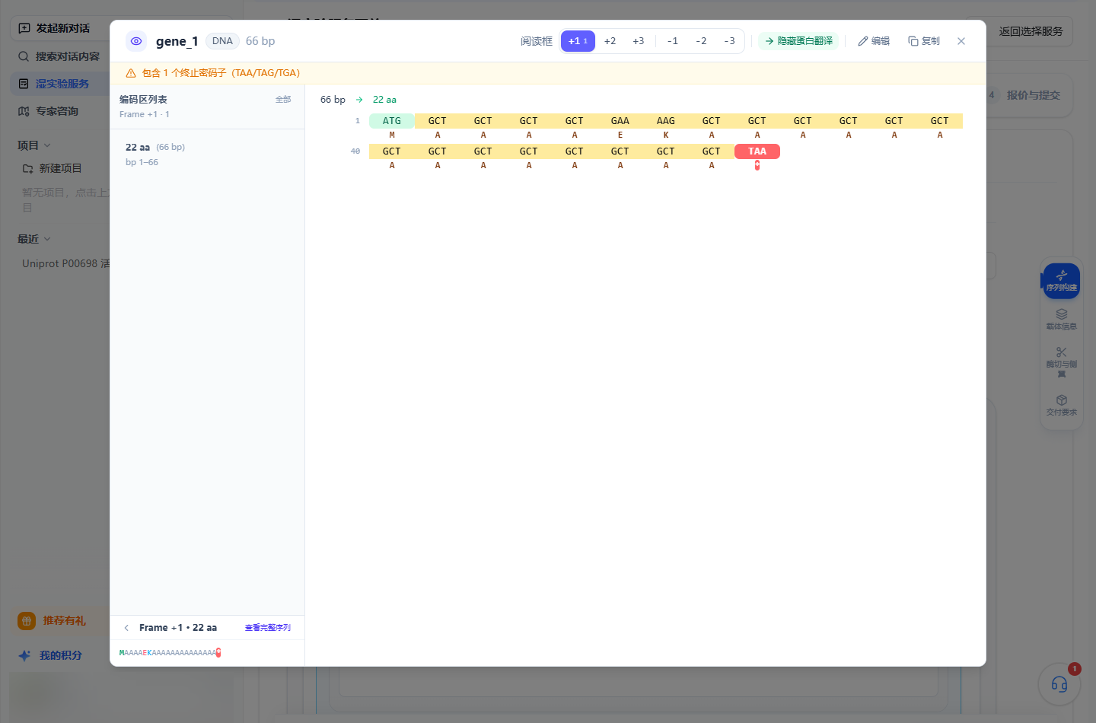The width and height of the screenshot is (1096, 723).
Task: Click the ATG start codon
Action: click(392, 121)
